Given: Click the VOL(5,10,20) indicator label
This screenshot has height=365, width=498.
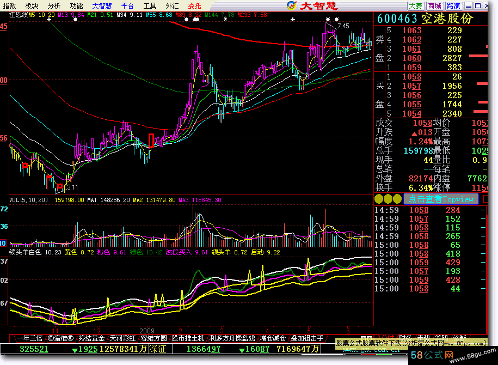Looking at the screenshot, I should [29, 200].
